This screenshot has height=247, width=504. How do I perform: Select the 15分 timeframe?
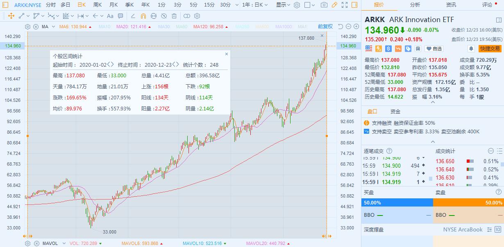[x=209, y=5]
